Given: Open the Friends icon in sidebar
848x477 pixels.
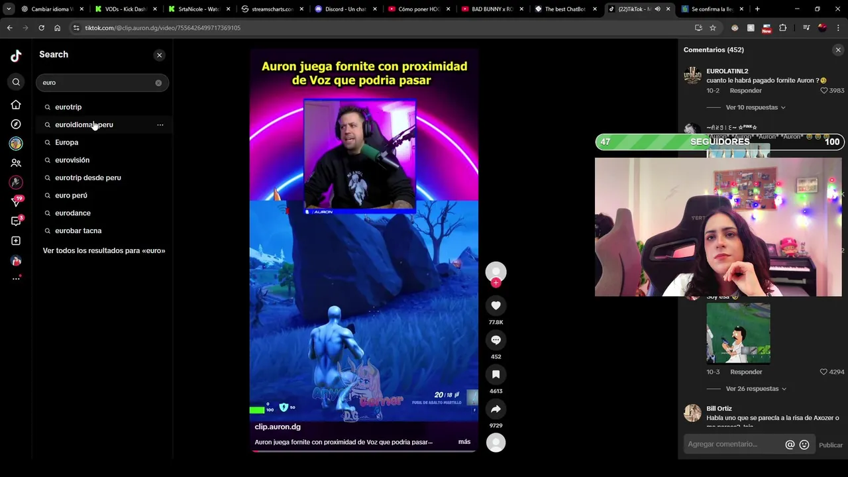Looking at the screenshot, I should 16,162.
